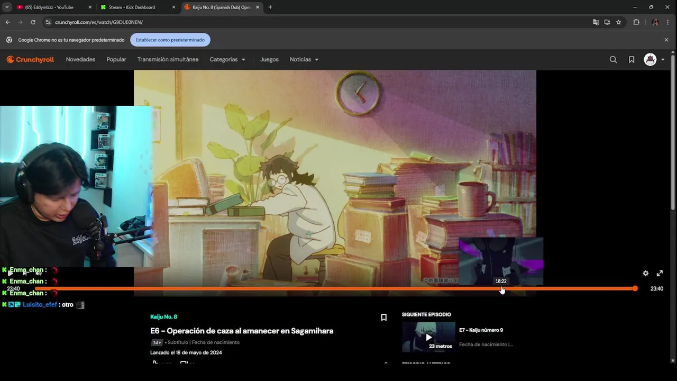This screenshot has height=381, width=677.
Task: Go to Novedades in the navigation
Action: pos(80,60)
